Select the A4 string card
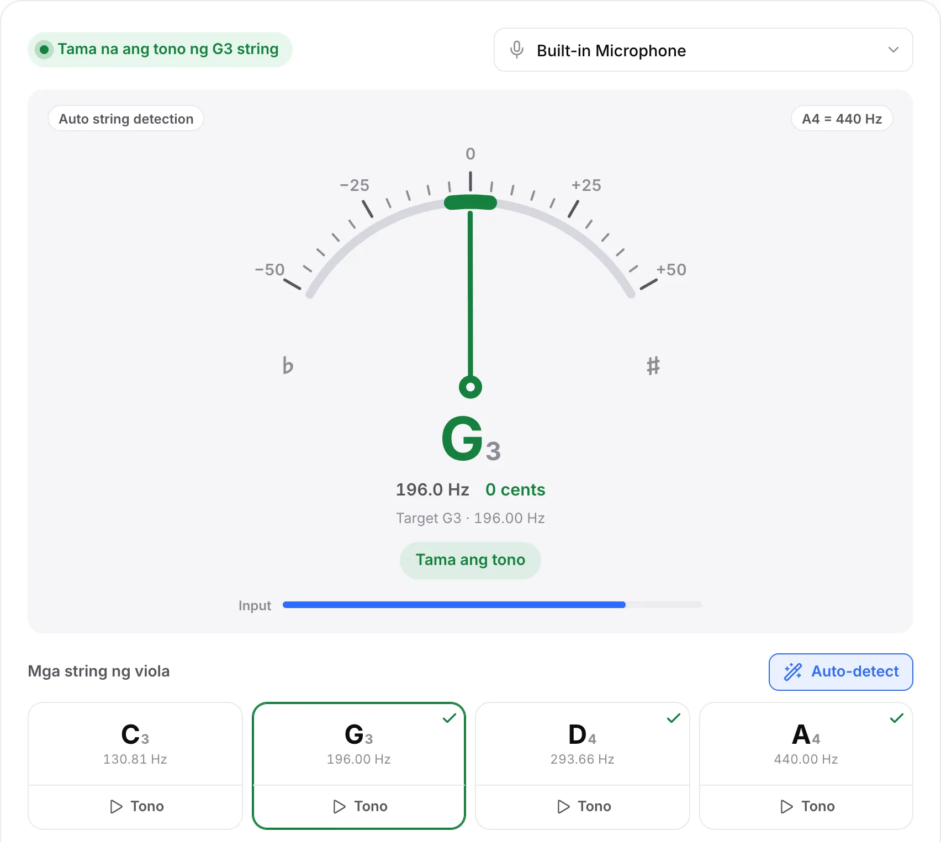This screenshot has height=842, width=941. click(x=806, y=743)
